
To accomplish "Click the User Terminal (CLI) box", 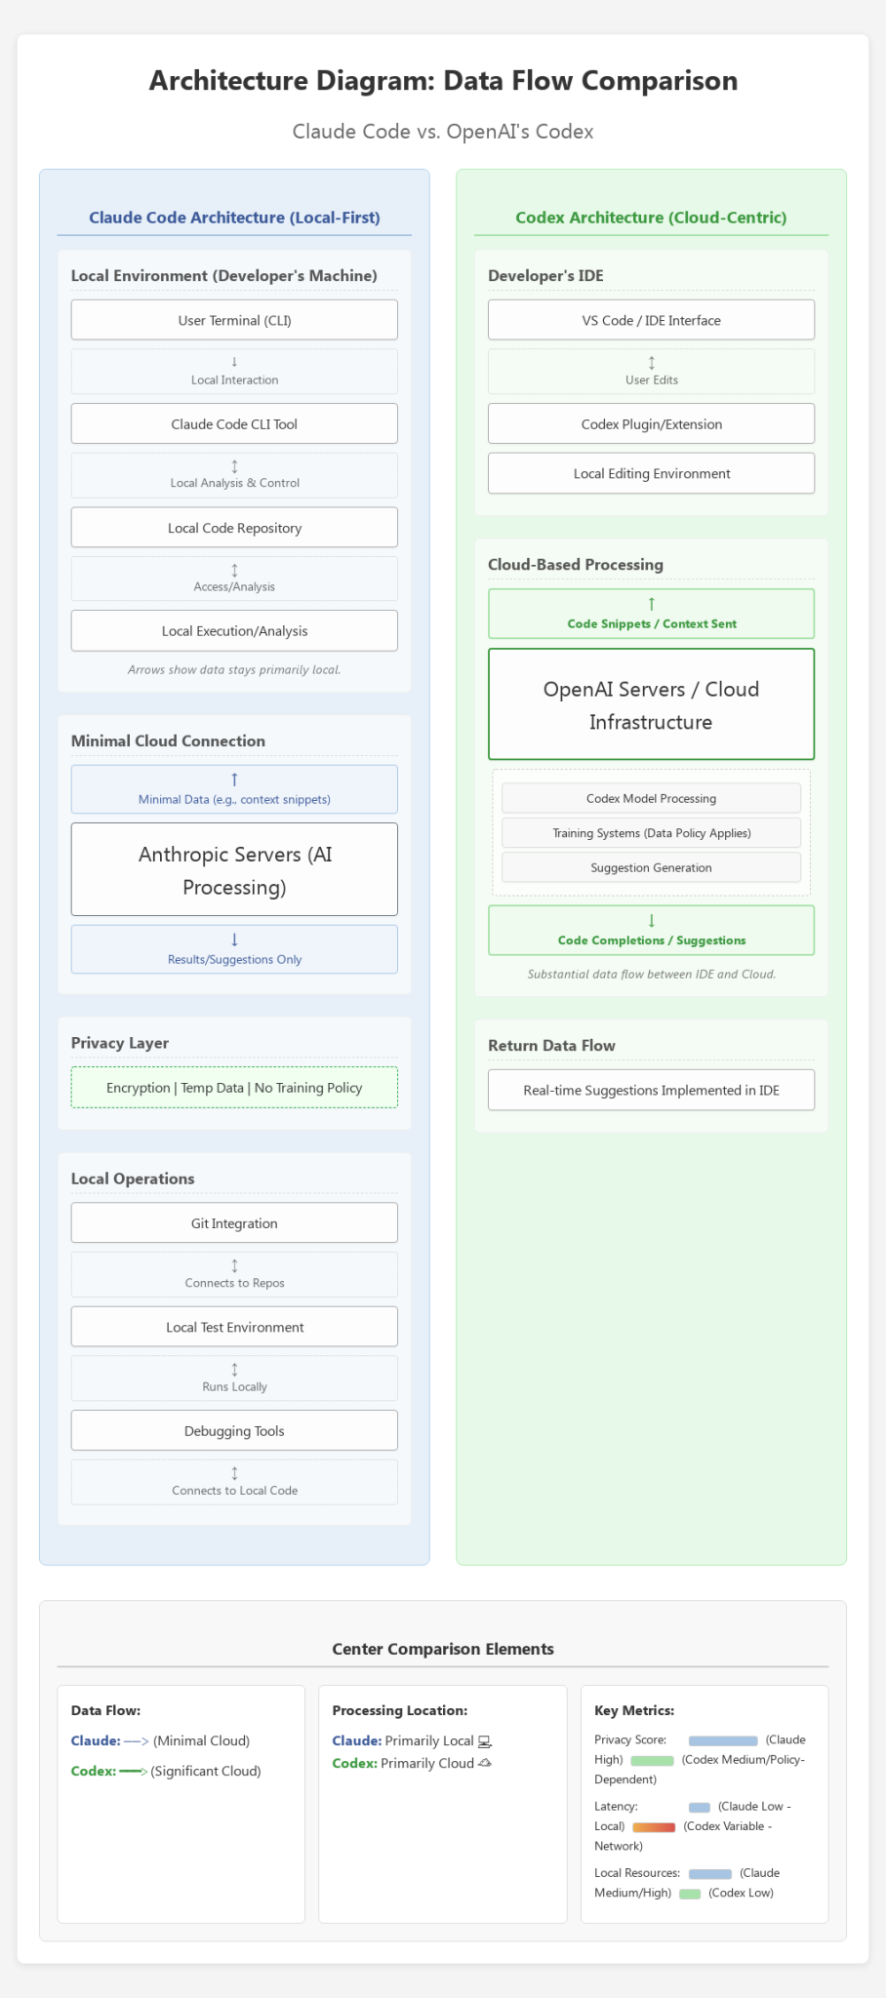I will click(234, 320).
